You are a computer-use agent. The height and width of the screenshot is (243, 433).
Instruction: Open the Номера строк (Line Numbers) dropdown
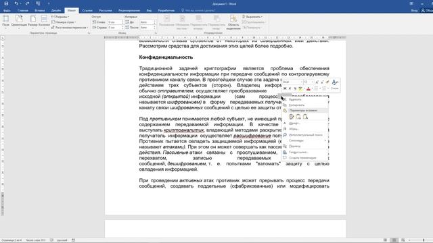tap(64, 22)
